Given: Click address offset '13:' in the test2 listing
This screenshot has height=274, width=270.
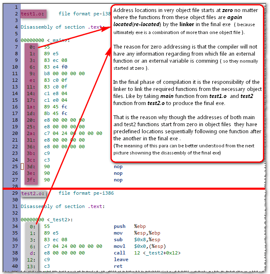Looking at the screenshot, I should pyautogui.click(x=31, y=267).
